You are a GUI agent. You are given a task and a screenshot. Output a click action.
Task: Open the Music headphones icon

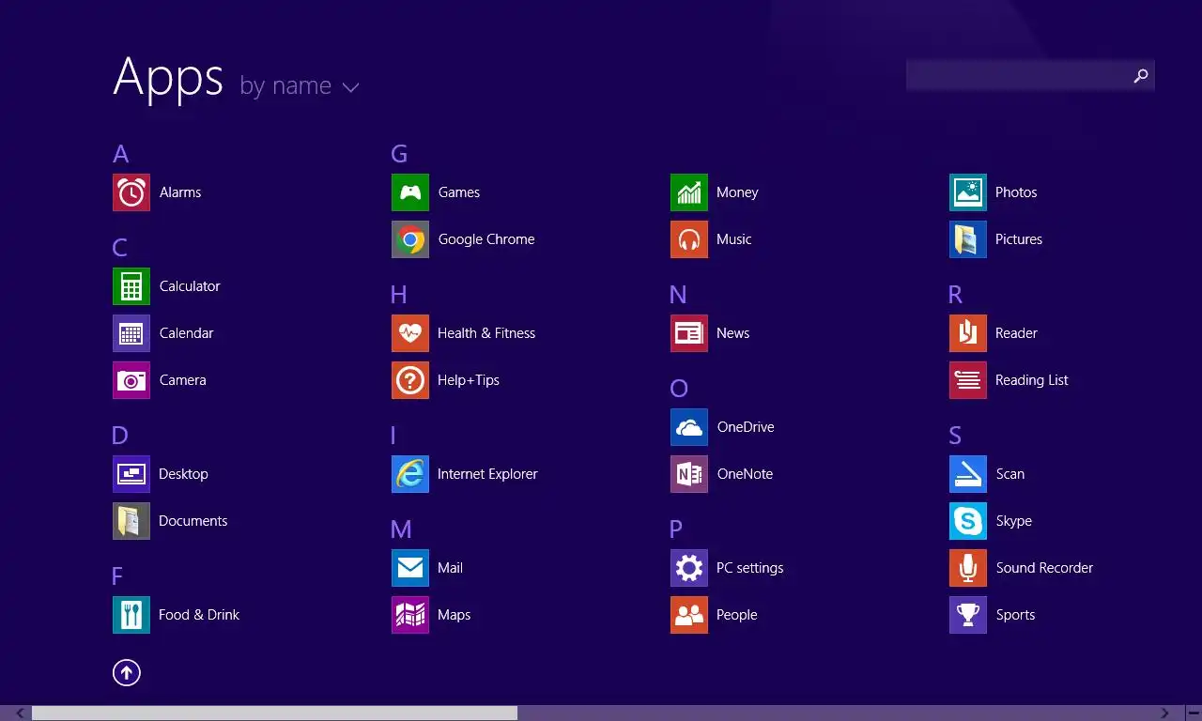689,239
